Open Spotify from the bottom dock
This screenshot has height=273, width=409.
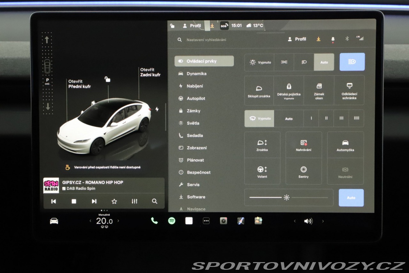point(172,221)
